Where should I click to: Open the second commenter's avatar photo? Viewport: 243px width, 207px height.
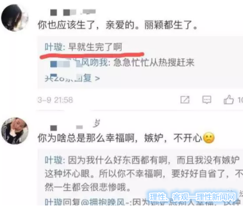click(15, 131)
